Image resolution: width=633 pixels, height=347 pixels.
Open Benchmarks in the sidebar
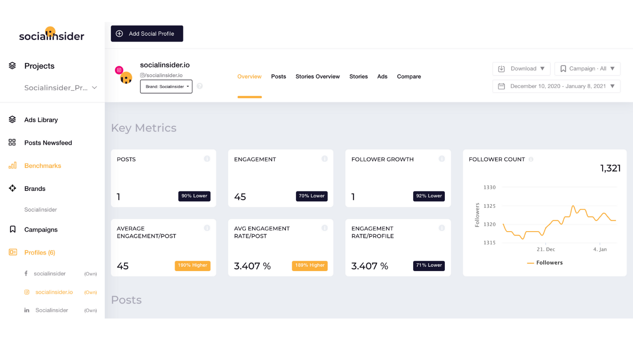point(42,166)
